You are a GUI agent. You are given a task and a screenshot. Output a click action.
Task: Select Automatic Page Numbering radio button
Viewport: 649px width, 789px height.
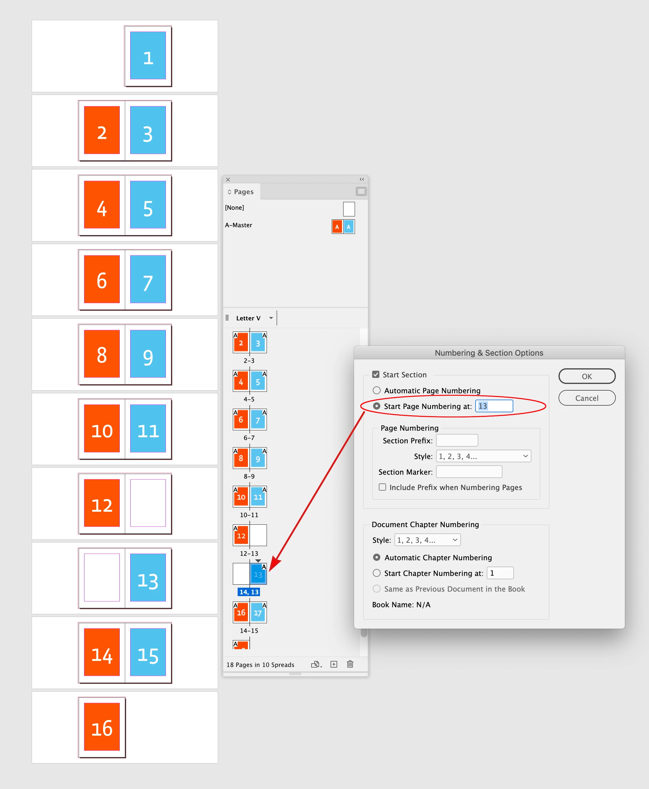[376, 390]
